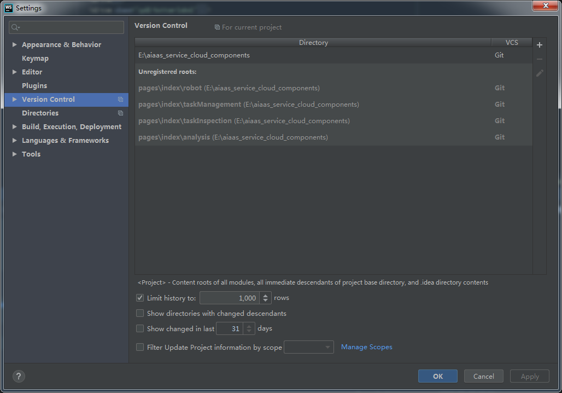Screen dimensions: 562x393
Task: Open the scope filter dropdown
Action: (x=308, y=347)
